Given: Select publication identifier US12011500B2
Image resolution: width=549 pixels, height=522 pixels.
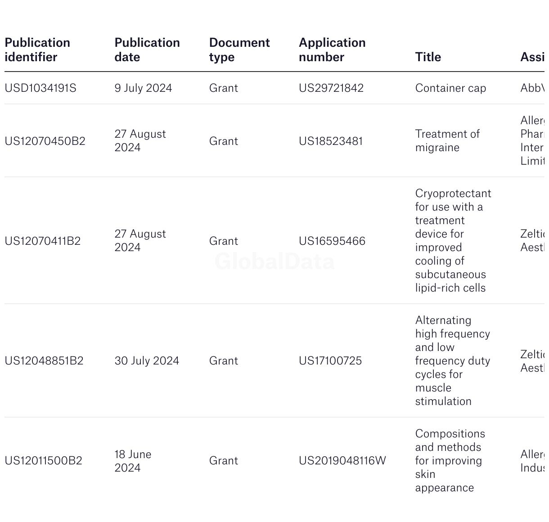Looking at the screenshot, I should click(44, 461).
